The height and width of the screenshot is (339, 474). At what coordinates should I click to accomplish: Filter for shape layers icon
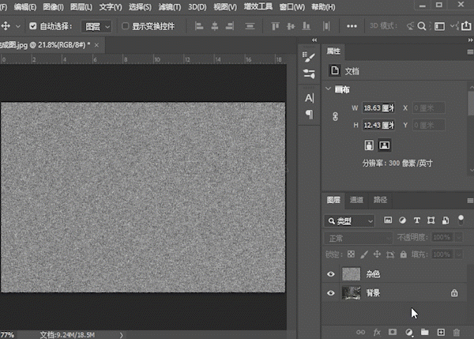pos(431,220)
